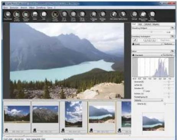The height and width of the screenshot is (140, 177).
Task: Click the Schatten shadows slider
Action: 169,88
